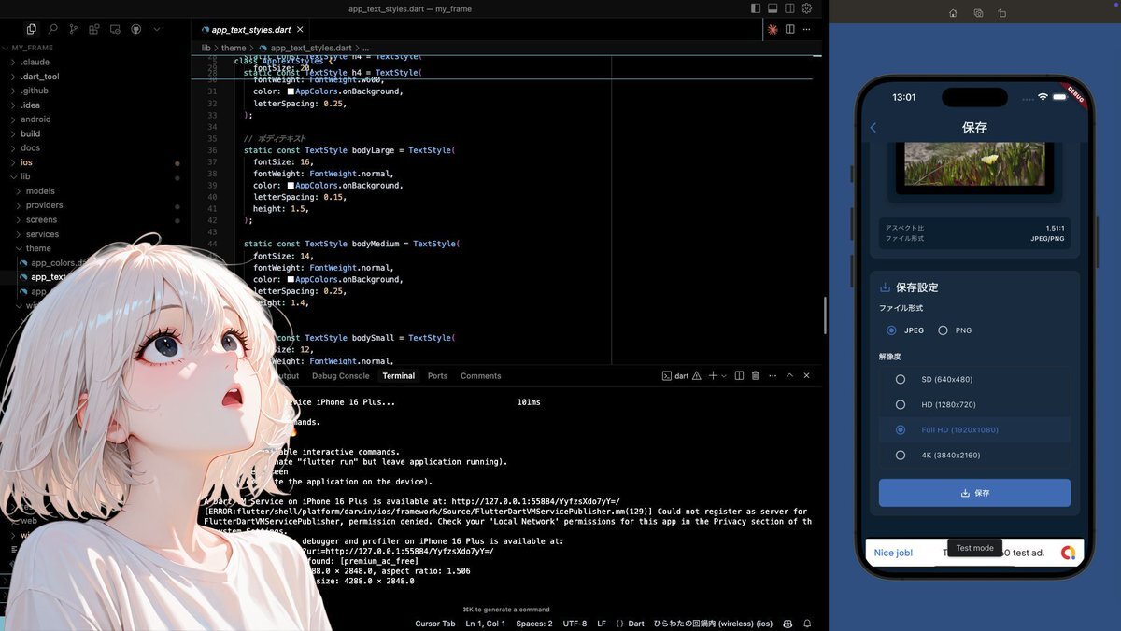Expand the ios folder
Image resolution: width=1121 pixels, height=631 pixels.
tap(26, 162)
